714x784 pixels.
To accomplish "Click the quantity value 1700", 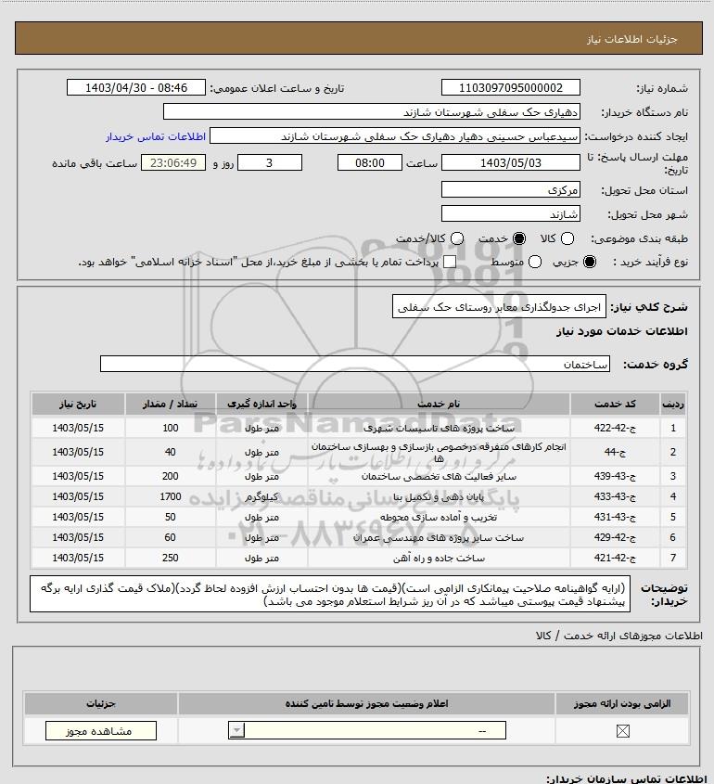I will 171,496.
